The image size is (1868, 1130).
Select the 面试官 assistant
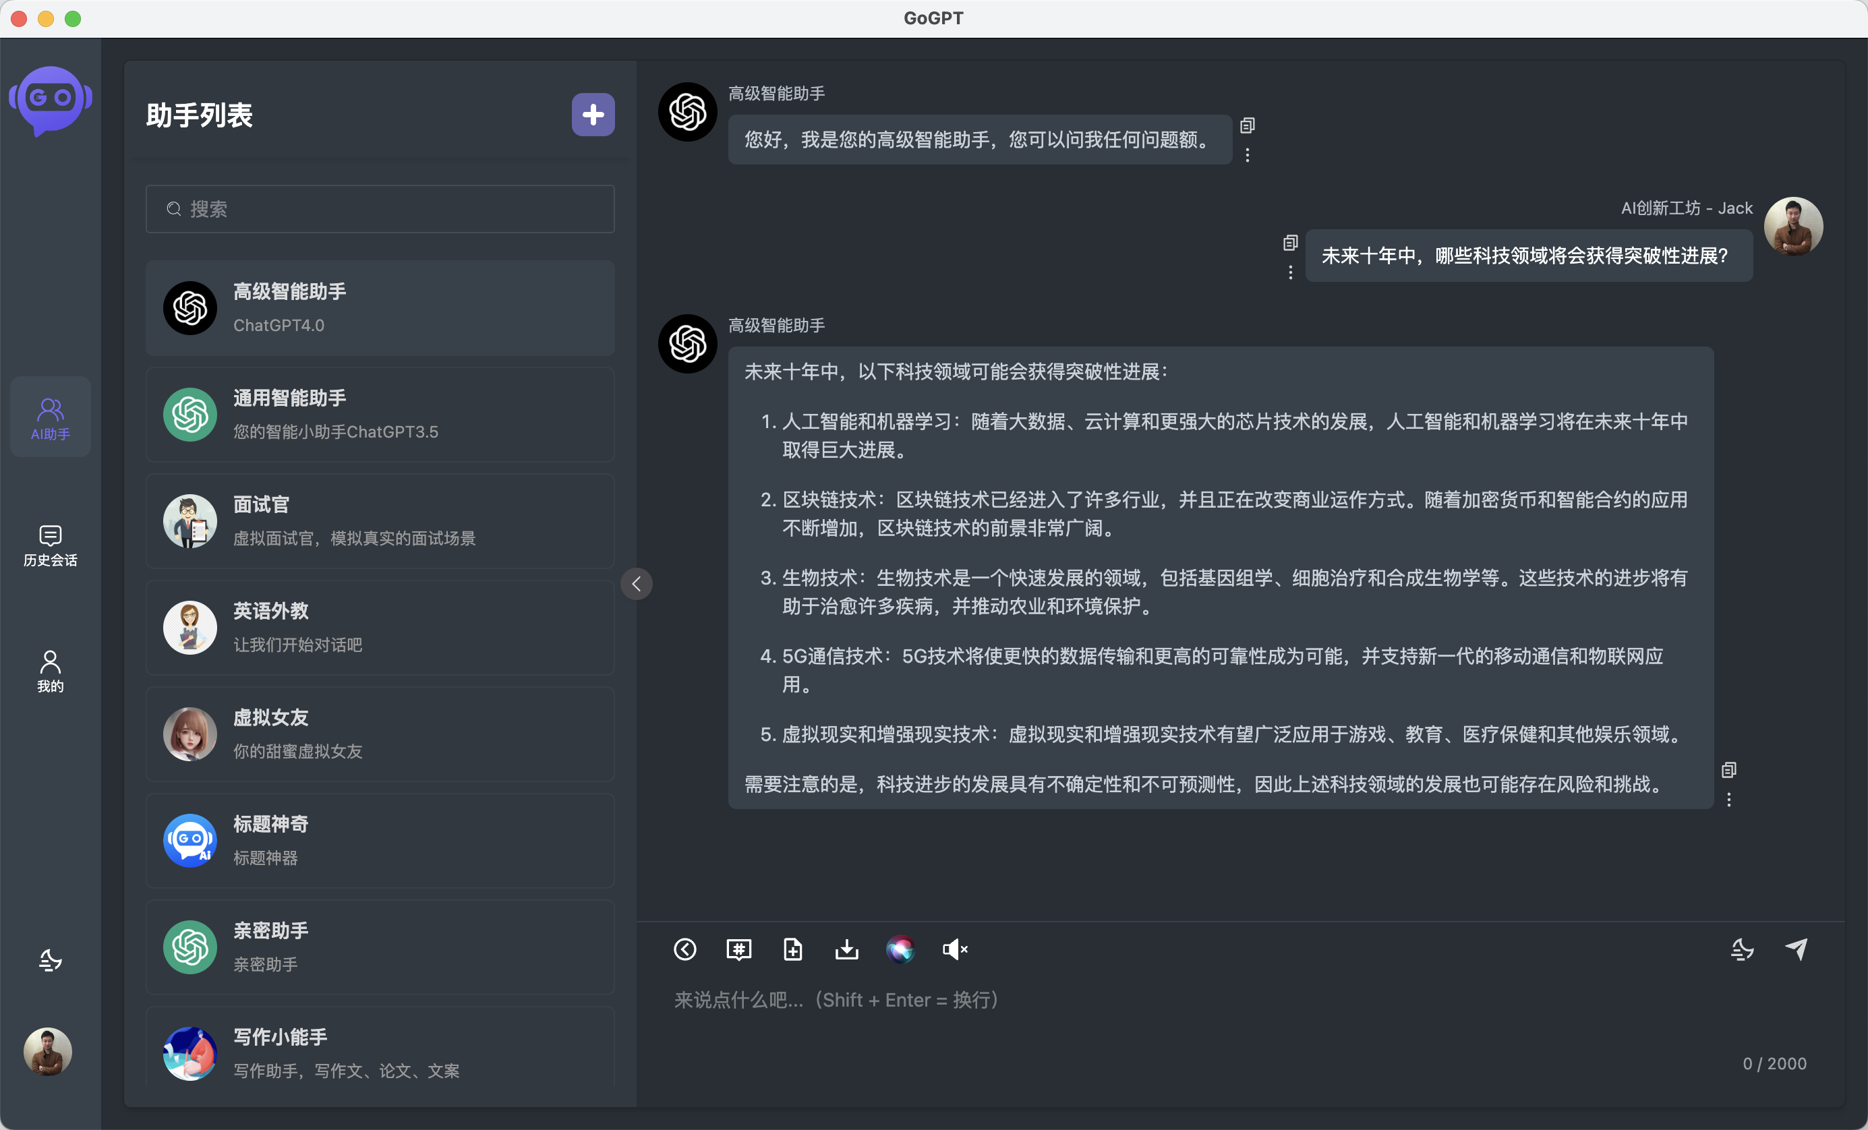380,521
